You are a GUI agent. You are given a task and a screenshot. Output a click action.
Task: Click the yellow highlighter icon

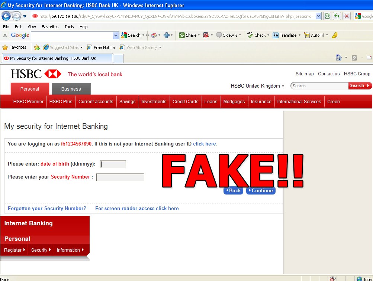point(335,35)
